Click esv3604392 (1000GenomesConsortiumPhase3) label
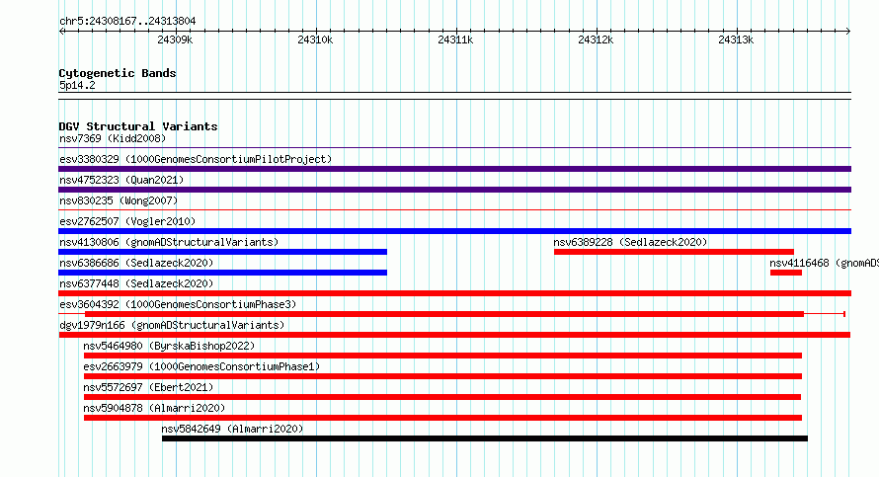The width and height of the screenshot is (879, 477). tap(178, 304)
